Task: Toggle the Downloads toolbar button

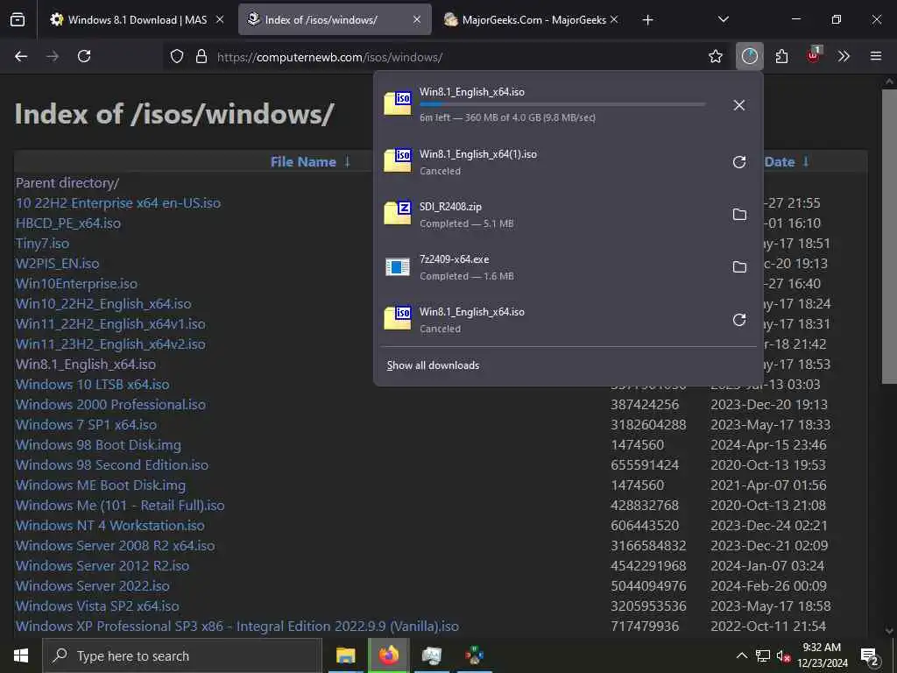Action: [x=750, y=56]
